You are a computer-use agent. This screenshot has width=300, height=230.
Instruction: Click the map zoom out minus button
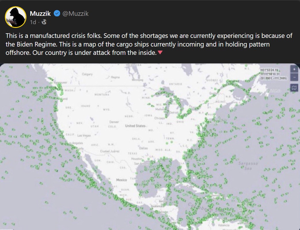pos(294,77)
